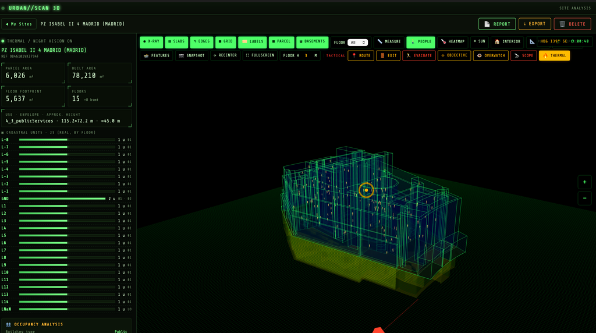Viewport: 596px width, 333px height.
Task: Activate the SCOPE tool
Action: point(524,55)
